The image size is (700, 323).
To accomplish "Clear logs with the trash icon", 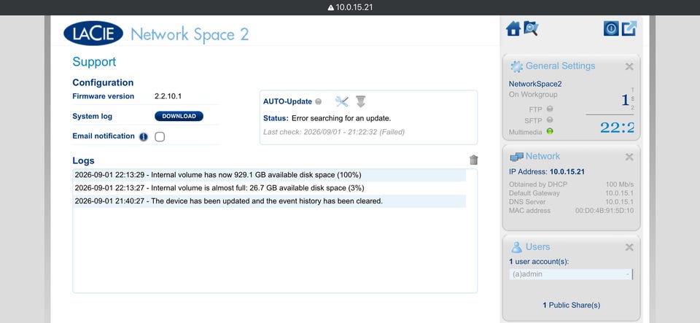I will click(x=474, y=160).
